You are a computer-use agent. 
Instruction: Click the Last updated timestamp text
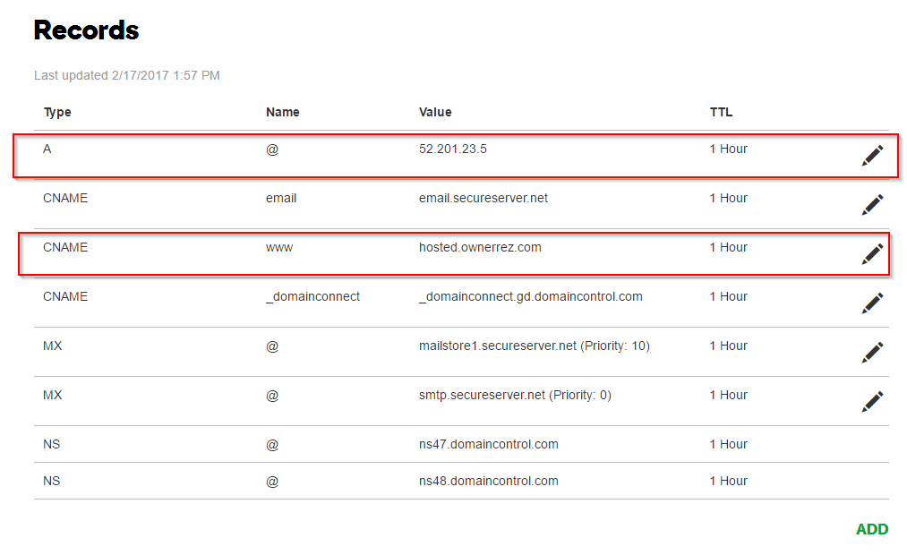click(126, 75)
